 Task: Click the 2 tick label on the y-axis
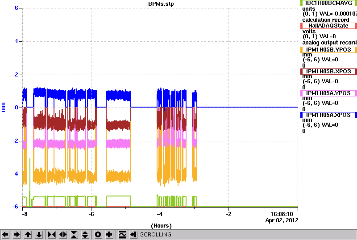click(x=17, y=74)
